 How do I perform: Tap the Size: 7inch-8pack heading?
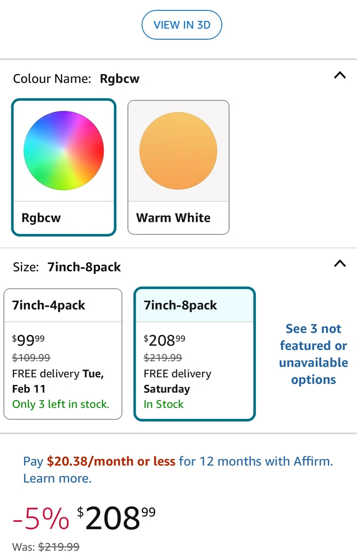[67, 267]
